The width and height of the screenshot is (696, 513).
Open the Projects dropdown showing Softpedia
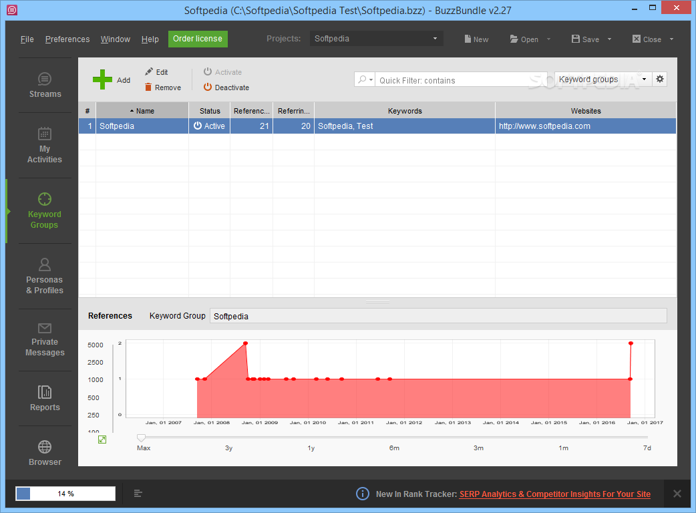[x=377, y=39]
